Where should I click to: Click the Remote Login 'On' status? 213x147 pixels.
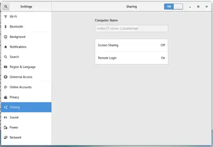(163, 58)
